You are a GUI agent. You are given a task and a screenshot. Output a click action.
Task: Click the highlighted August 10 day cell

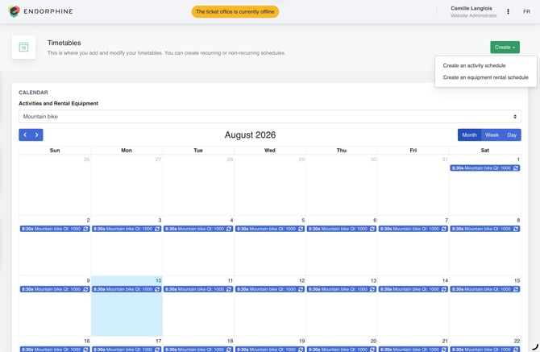point(127,306)
